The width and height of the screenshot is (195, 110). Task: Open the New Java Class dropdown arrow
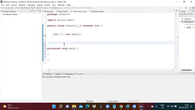click(42, 8)
